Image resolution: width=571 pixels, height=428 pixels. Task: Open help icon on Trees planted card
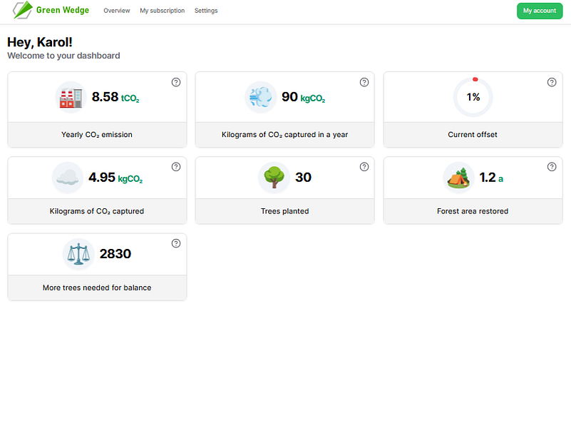click(364, 167)
